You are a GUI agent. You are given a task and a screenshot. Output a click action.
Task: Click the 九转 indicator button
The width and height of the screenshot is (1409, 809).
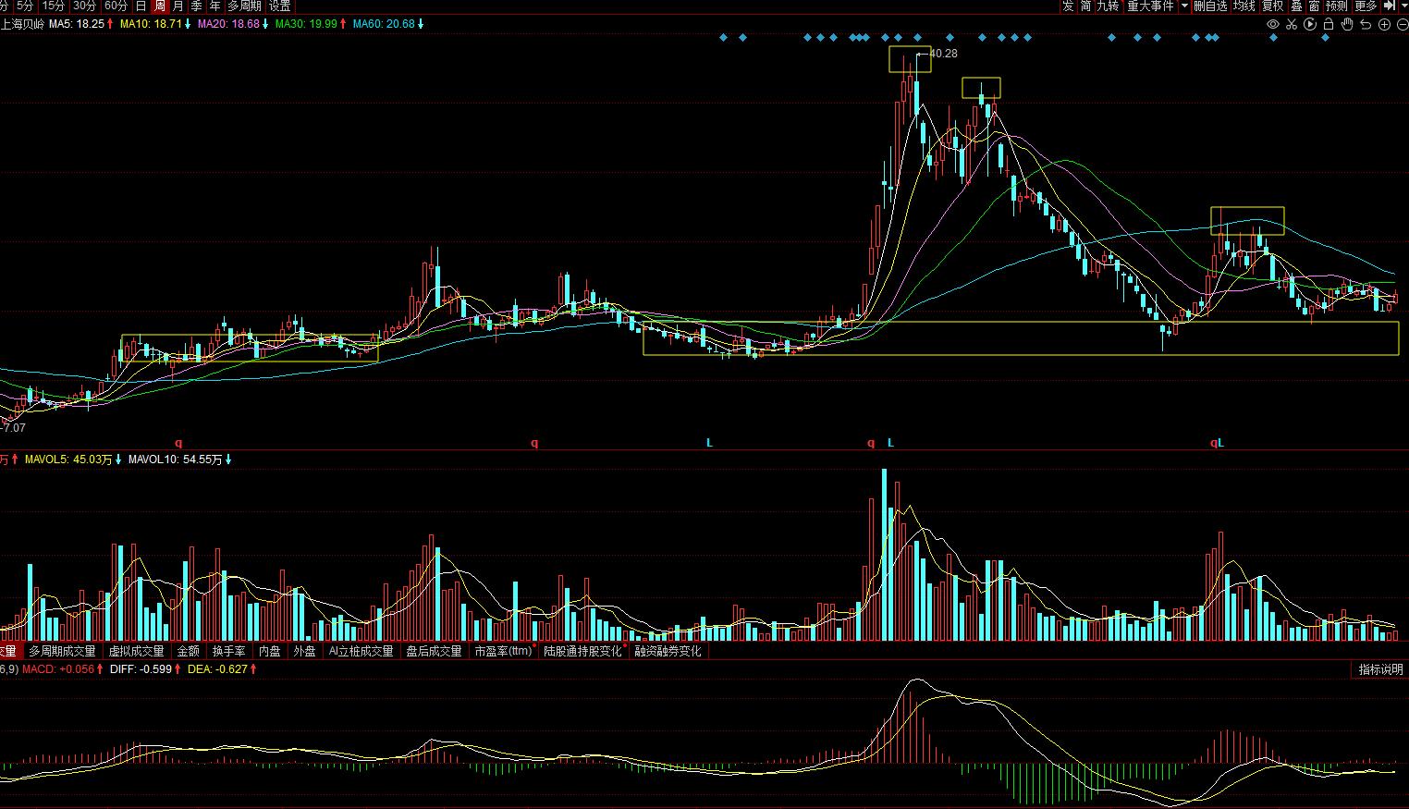click(x=1108, y=6)
